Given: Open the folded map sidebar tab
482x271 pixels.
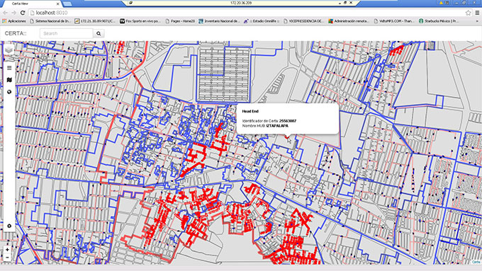Looking at the screenshot, I should click(x=9, y=80).
